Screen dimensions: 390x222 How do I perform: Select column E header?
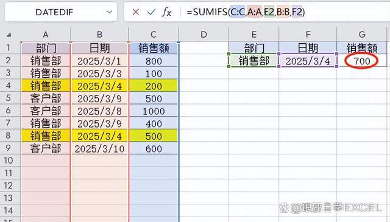[x=253, y=35]
